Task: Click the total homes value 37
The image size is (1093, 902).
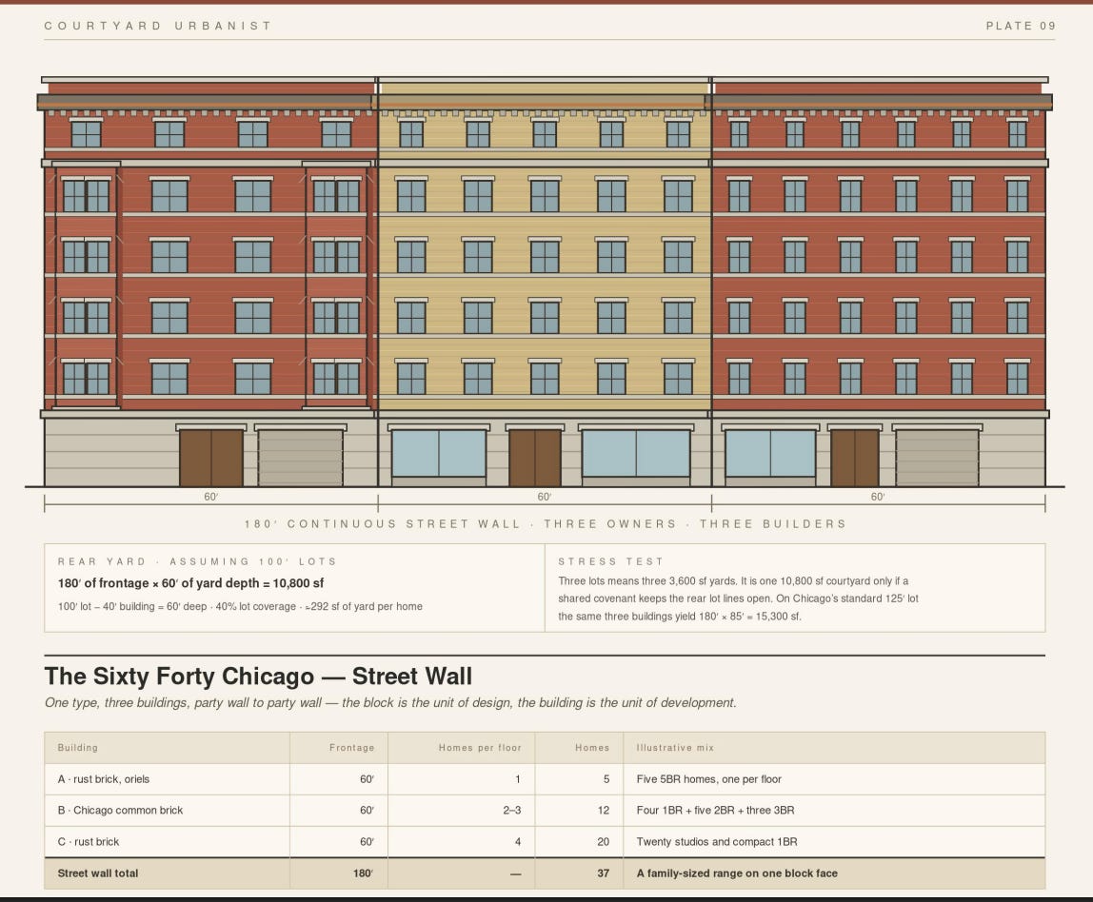Action: 603,873
